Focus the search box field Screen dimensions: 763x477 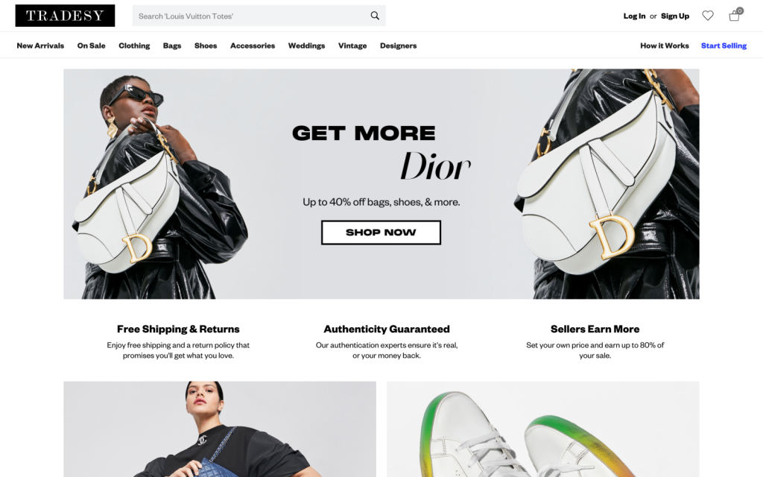pos(259,16)
